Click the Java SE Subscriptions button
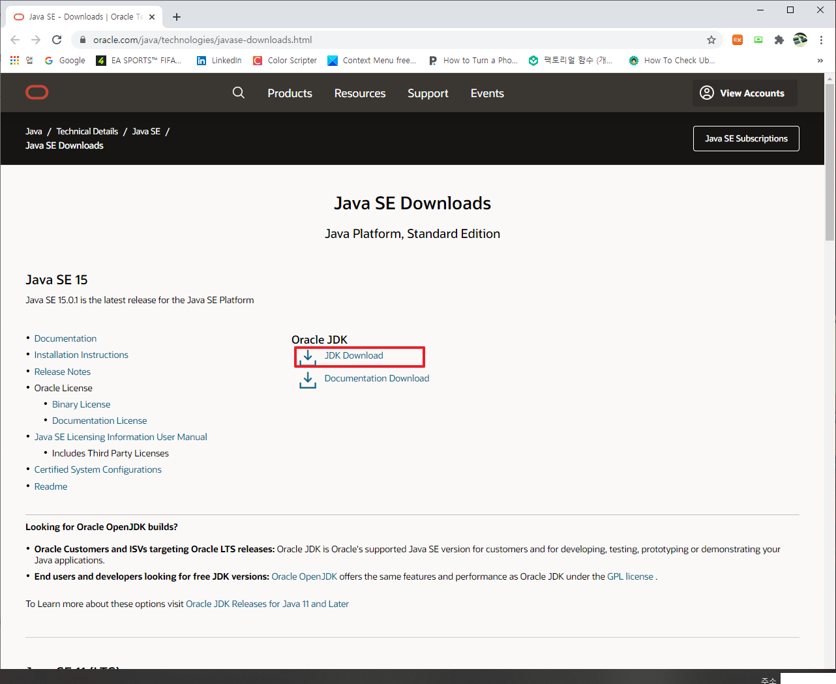Viewport: 836px width, 684px height. (x=746, y=138)
